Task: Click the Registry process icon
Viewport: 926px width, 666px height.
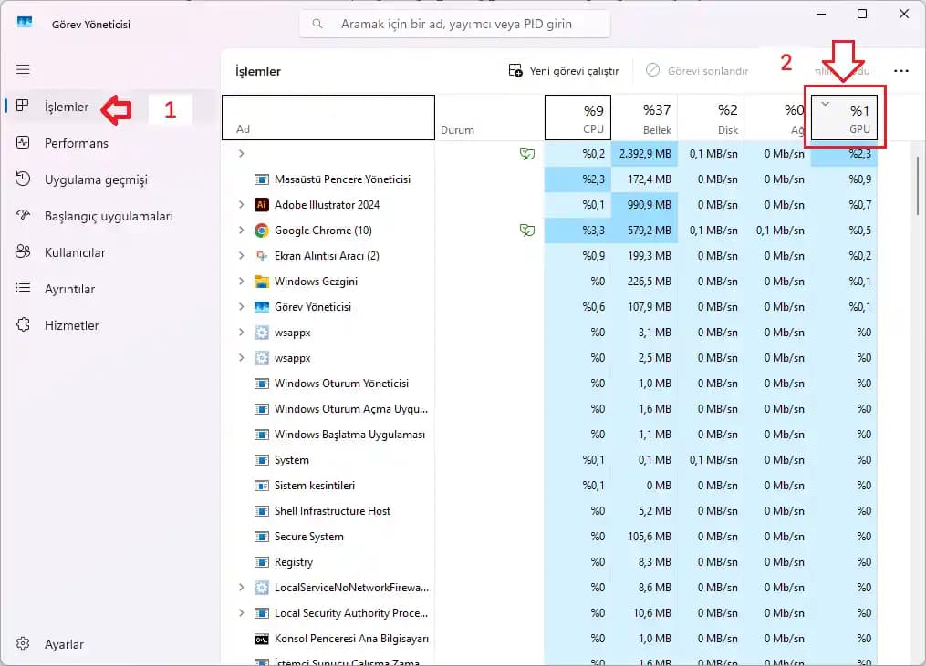Action: [x=262, y=562]
